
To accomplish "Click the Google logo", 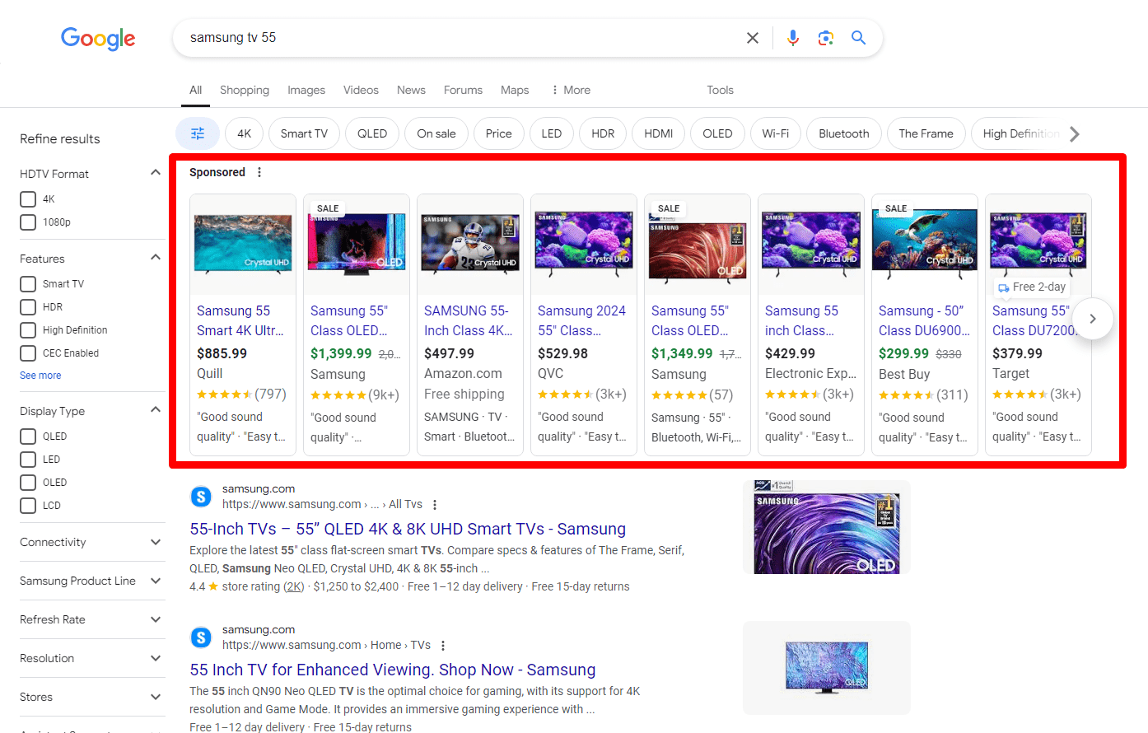I will 98,39.
